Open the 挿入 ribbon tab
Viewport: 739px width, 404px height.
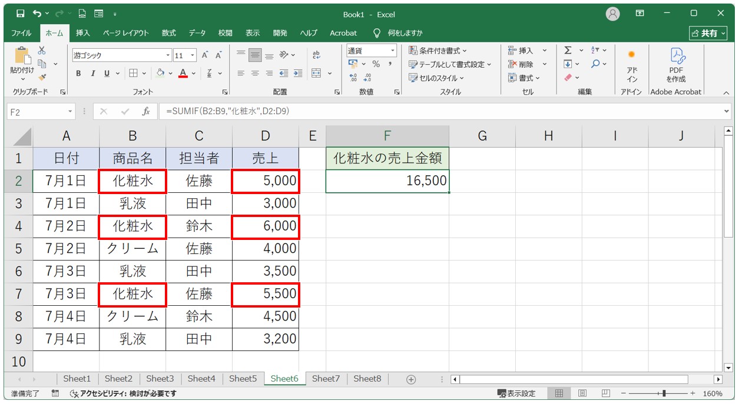click(83, 33)
